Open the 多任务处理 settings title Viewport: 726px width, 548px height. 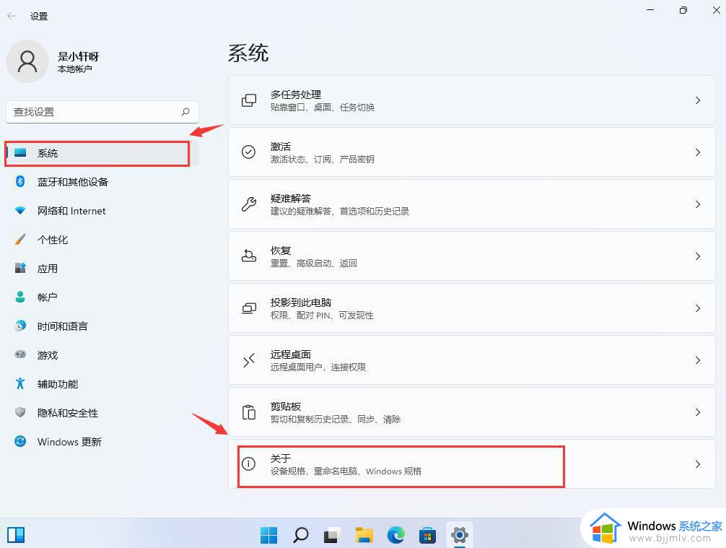coord(296,95)
